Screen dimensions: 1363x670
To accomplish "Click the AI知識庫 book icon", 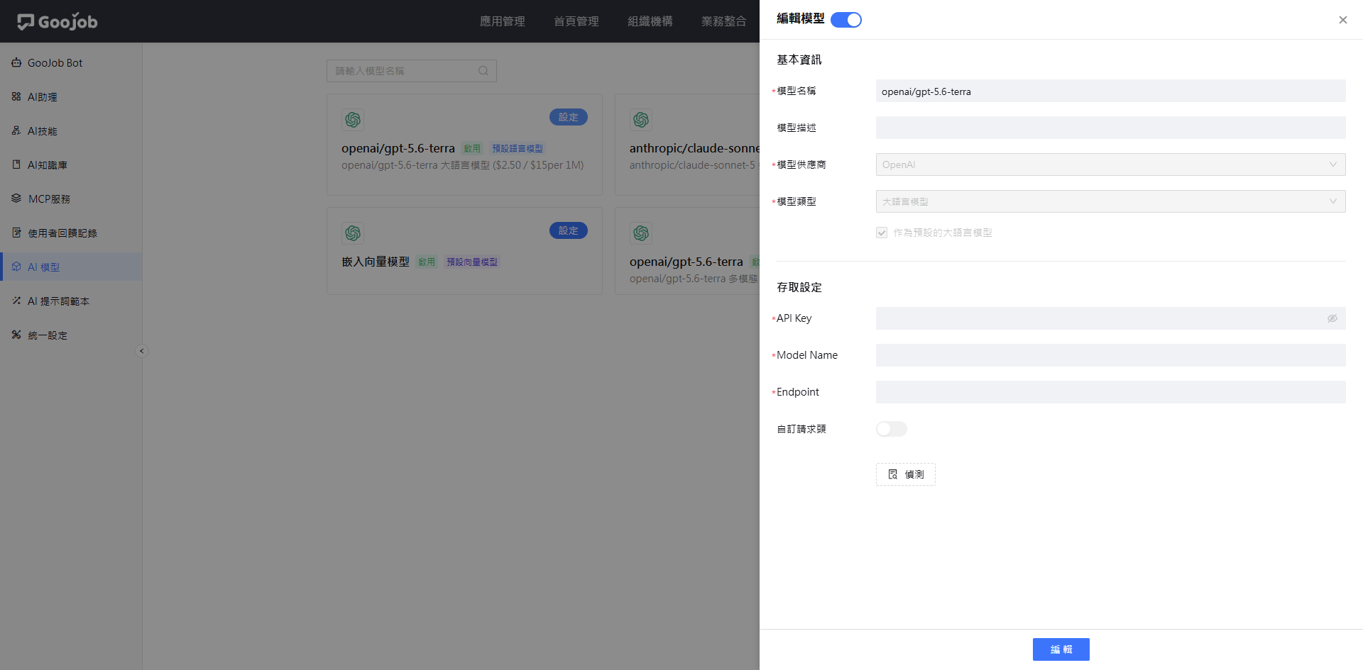I will pos(16,164).
